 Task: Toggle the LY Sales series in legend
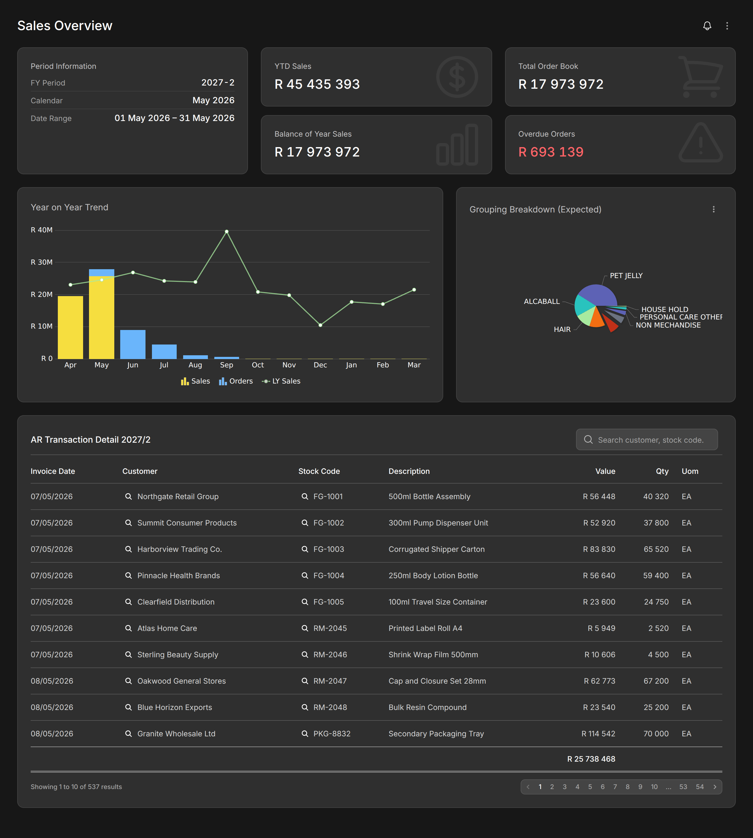click(281, 381)
